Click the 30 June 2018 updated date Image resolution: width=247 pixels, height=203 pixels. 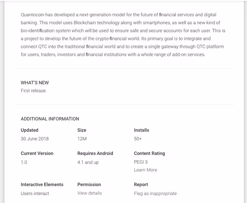35,139
